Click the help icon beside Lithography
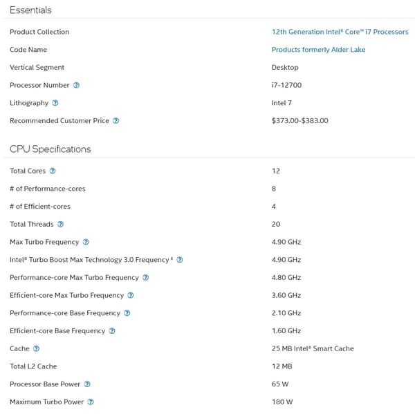 pyautogui.click(x=55, y=103)
